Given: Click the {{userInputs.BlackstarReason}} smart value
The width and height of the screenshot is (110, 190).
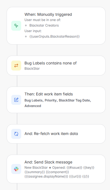Looking at the screenshot, I should pyautogui.click(x=54, y=37).
